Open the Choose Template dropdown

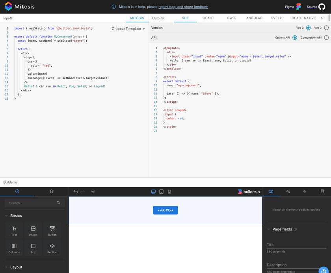tap(128, 29)
